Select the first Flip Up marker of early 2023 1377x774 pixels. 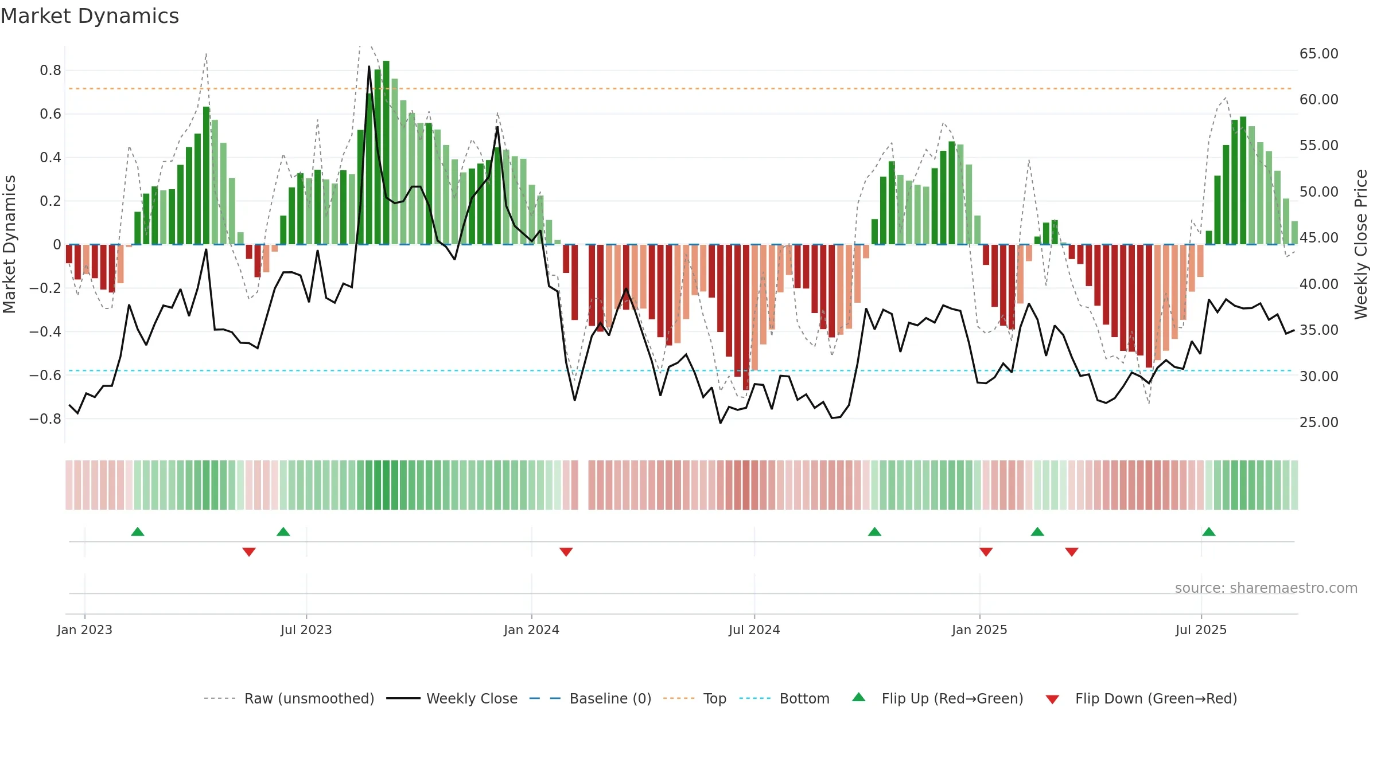point(138,531)
